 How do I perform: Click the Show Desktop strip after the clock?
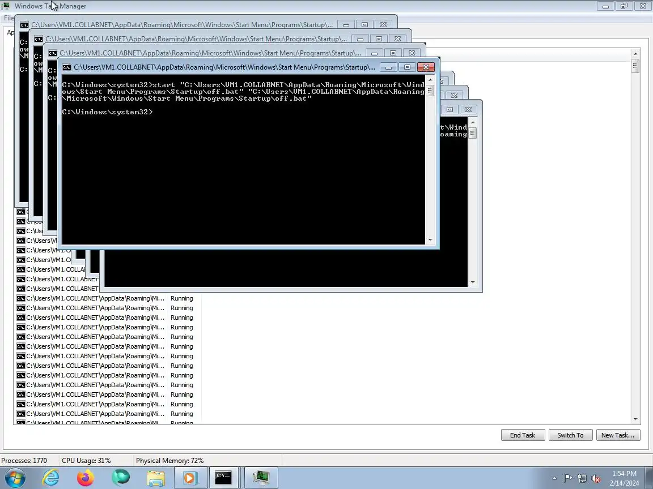tap(650, 478)
